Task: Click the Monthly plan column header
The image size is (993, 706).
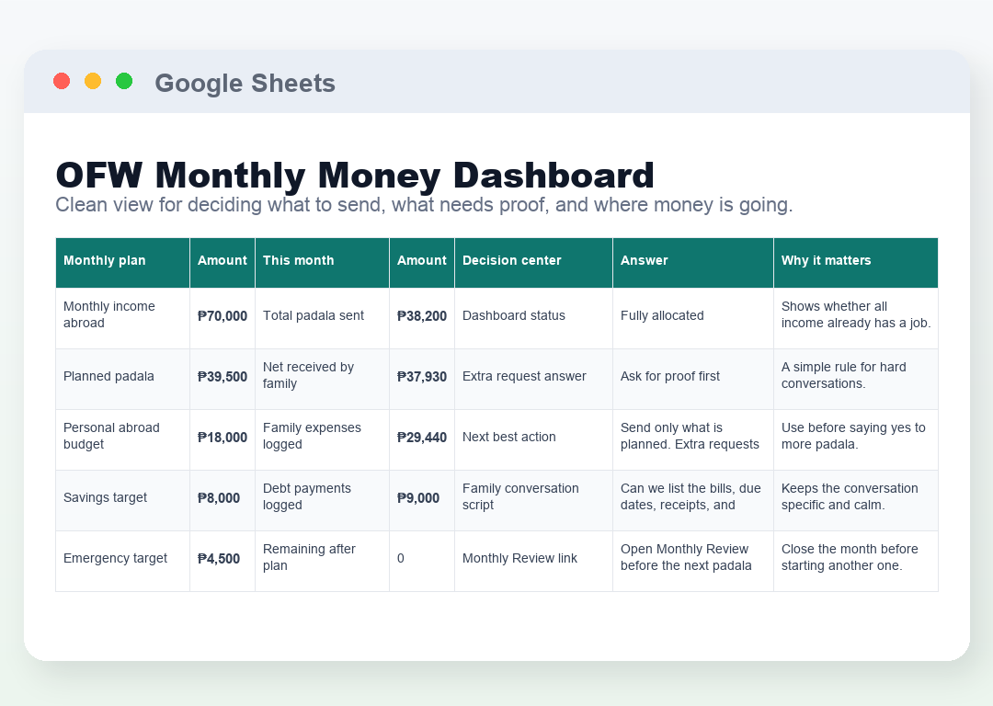Action: (123, 263)
